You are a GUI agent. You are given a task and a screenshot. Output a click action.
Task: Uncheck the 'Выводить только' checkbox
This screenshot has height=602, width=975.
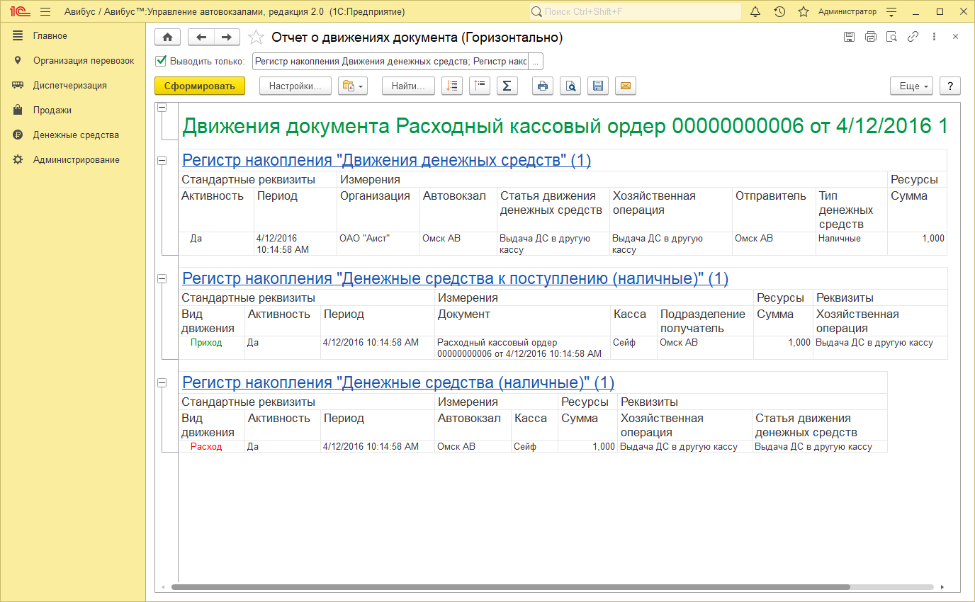click(161, 61)
